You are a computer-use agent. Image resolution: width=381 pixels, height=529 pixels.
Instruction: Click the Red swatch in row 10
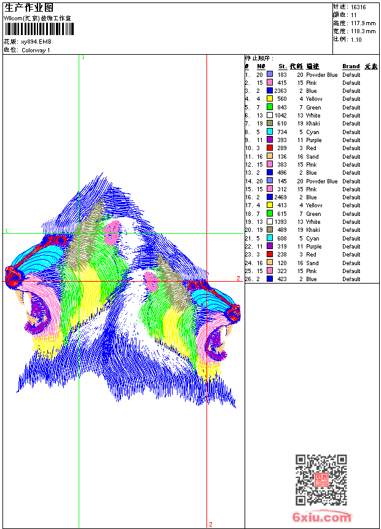point(270,148)
